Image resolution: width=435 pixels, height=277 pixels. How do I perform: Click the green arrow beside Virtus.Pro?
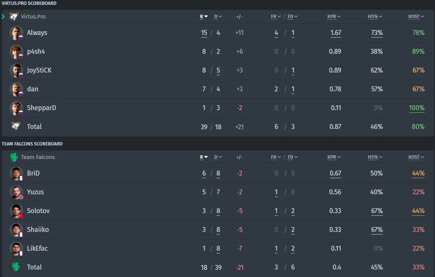[x=3, y=17]
